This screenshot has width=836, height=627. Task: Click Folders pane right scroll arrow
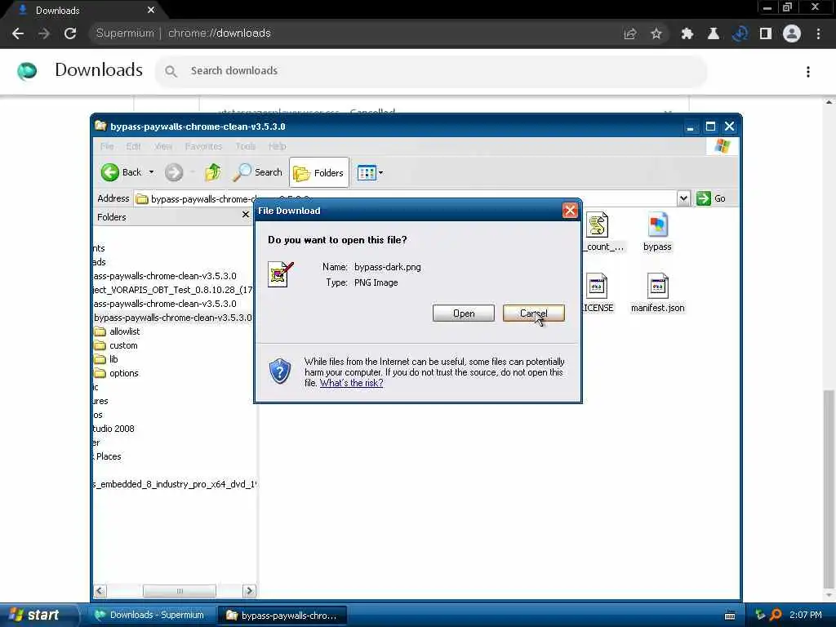pos(249,591)
